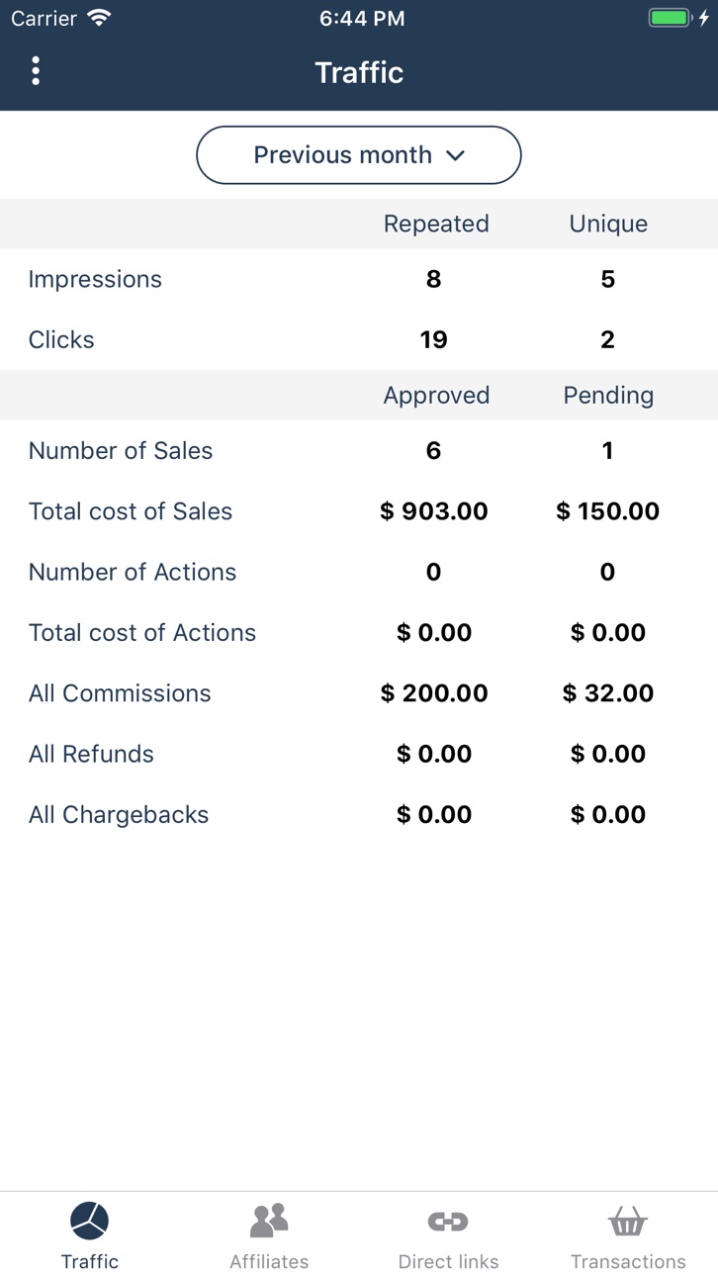
Task: Tap the approved Total cost of Sales $903.00
Action: click(x=434, y=511)
